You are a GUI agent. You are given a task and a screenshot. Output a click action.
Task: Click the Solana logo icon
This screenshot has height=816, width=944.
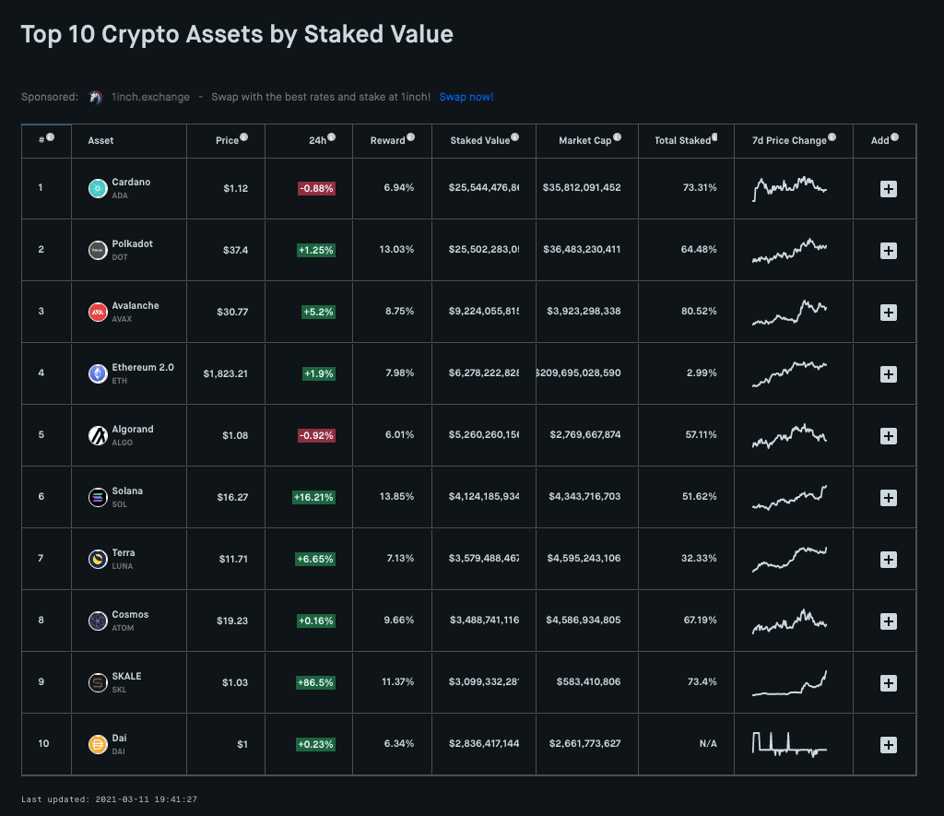(98, 497)
